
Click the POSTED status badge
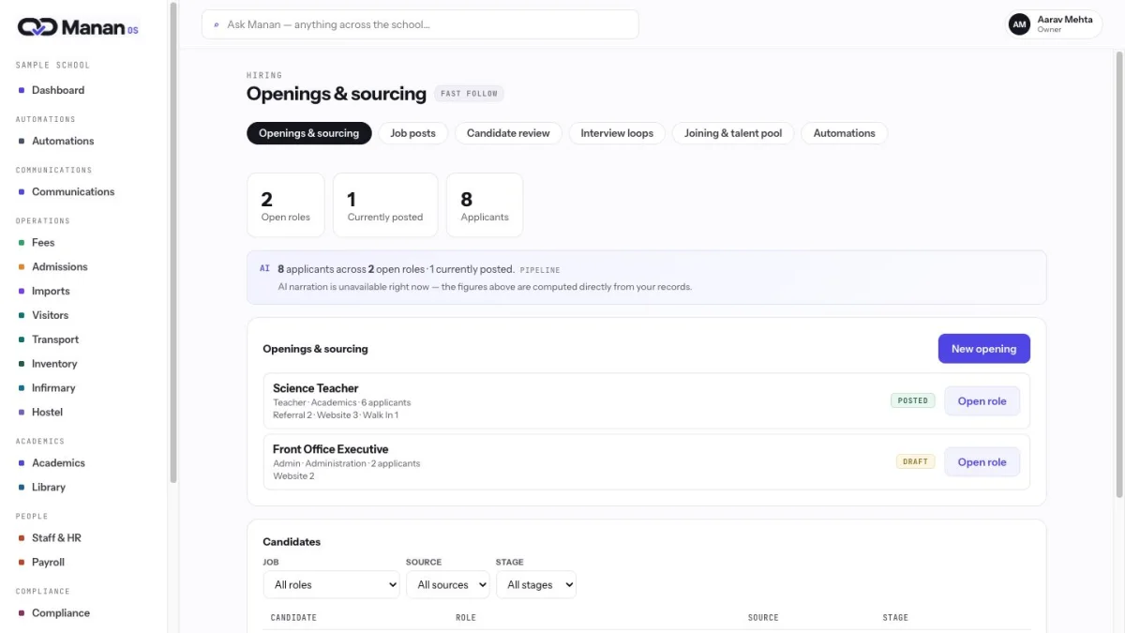(x=913, y=401)
